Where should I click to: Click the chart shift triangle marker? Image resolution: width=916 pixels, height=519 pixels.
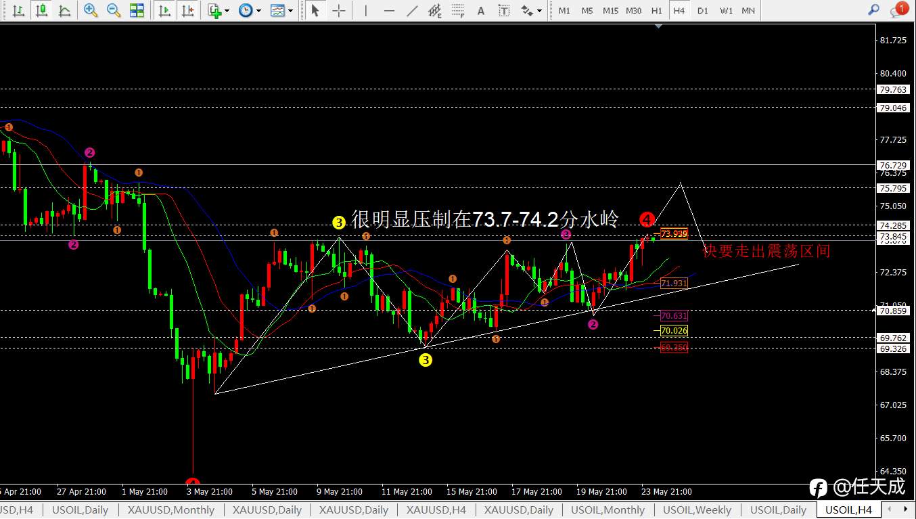pyautogui.click(x=659, y=26)
